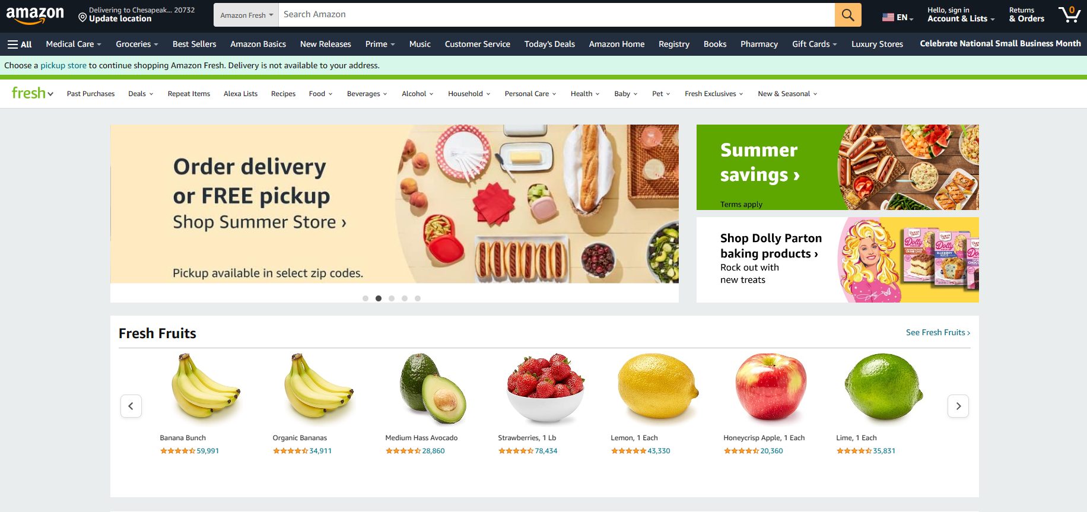Select the first carousel dot indicator

(365, 298)
